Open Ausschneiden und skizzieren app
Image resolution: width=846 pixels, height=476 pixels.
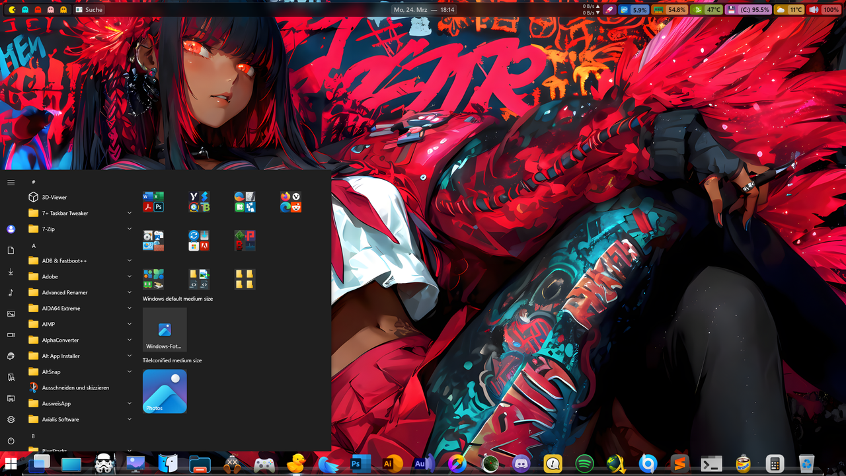pos(81,387)
